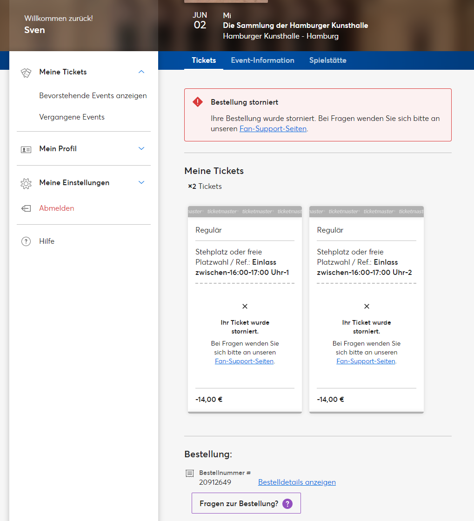474x521 pixels.
Task: Click the logout icon beside Abmelden
Action: point(26,208)
